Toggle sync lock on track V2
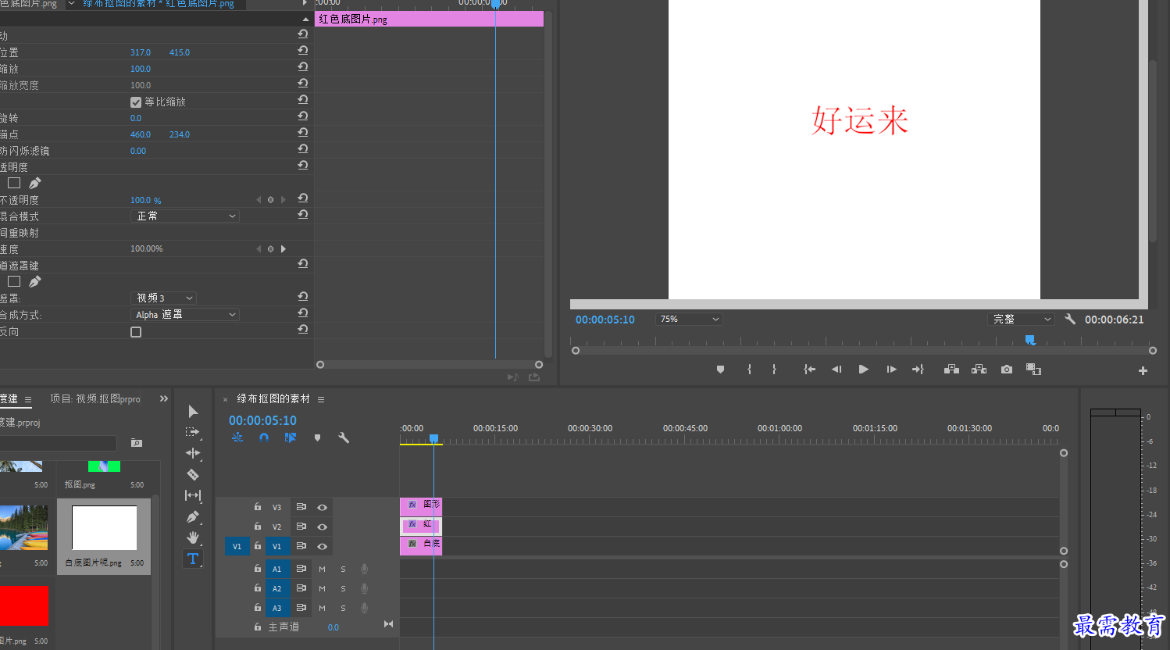1170x650 pixels. click(x=301, y=527)
